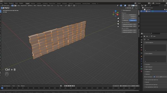Select wireframe shading mode

pyautogui.click(x=132, y=5)
